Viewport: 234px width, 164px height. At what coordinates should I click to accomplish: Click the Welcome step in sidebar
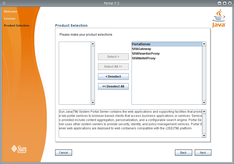click(x=11, y=11)
